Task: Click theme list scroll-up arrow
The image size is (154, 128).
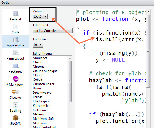Action: [70, 58]
